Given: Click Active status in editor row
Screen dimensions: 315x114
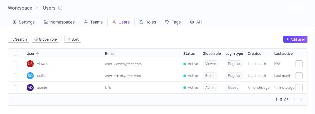Looking at the screenshot, I should click(x=191, y=76).
